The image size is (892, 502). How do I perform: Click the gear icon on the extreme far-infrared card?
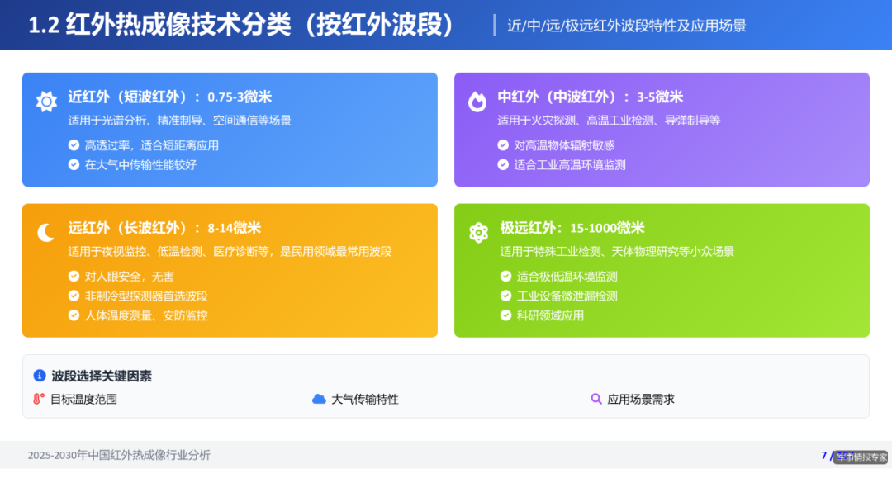click(x=479, y=233)
